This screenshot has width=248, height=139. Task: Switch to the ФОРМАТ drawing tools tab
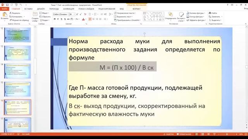[x=137, y=9]
